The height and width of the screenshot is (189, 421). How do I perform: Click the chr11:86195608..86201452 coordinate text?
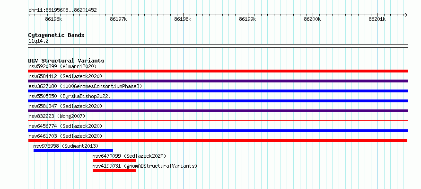point(62,10)
